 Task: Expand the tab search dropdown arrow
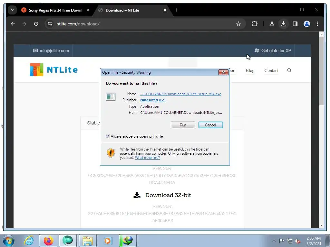(12, 10)
